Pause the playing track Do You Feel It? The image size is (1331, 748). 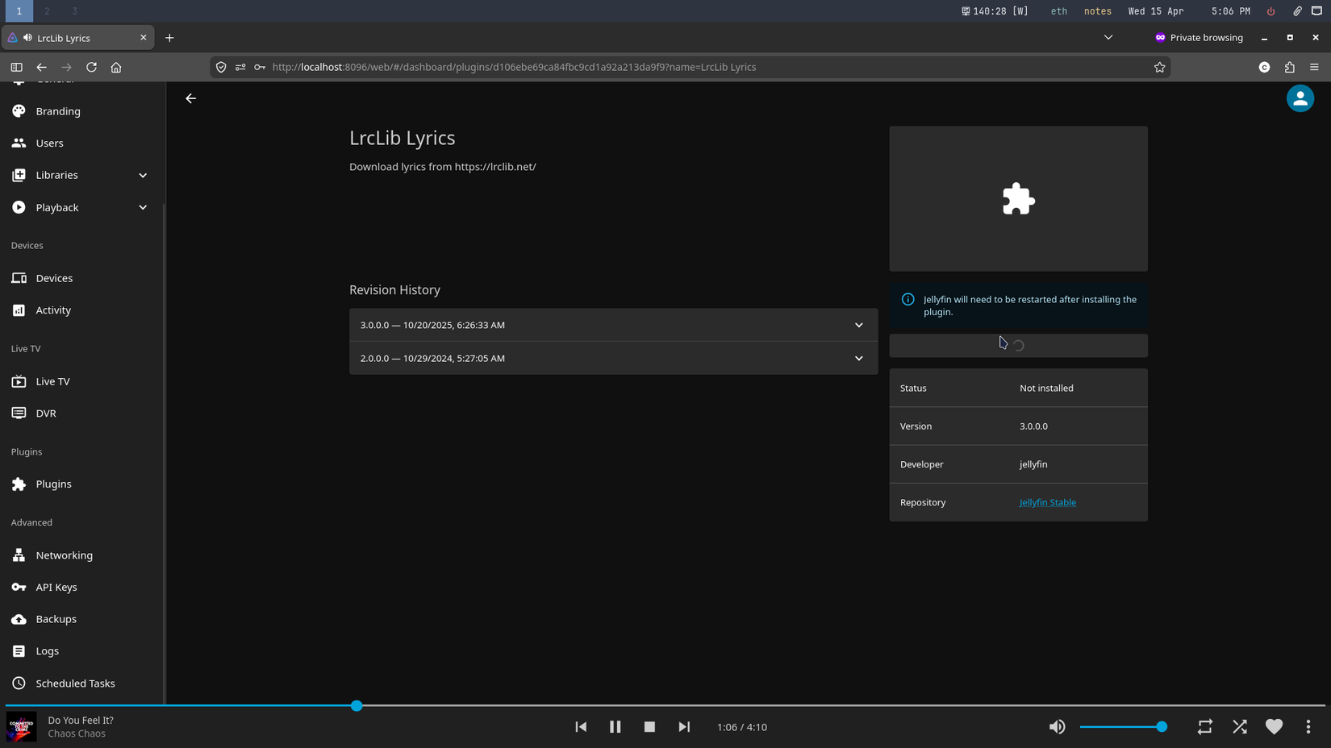615,726
